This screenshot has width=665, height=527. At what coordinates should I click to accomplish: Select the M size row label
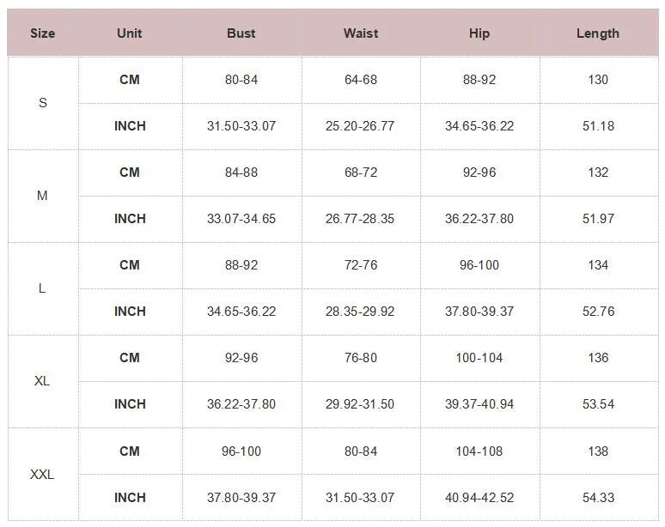pyautogui.click(x=42, y=196)
